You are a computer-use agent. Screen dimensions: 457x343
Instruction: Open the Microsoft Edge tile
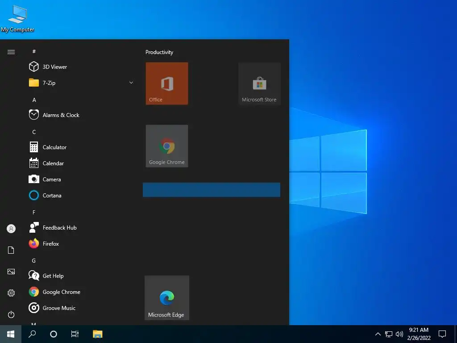(167, 298)
